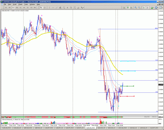Switch to USDJPY,H4 chart tab
This screenshot has width=164, height=130.
click(59, 128)
